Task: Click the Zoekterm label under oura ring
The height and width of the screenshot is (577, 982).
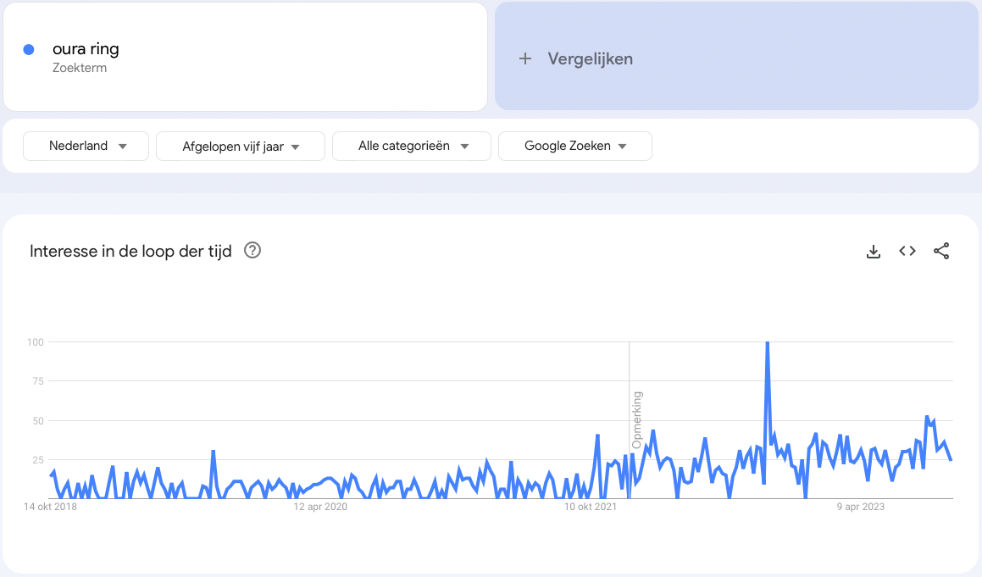Action: [79, 68]
